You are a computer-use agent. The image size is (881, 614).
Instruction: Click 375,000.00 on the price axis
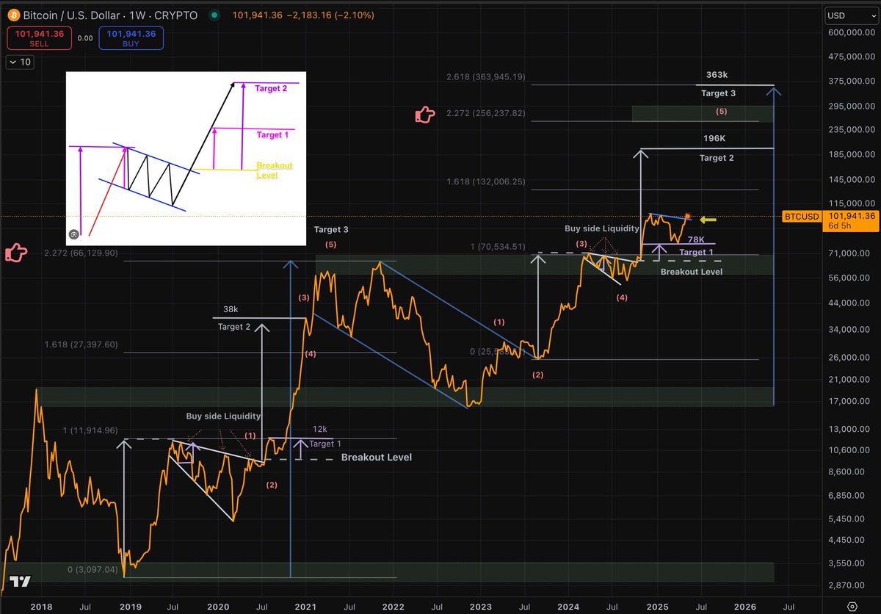click(851, 81)
